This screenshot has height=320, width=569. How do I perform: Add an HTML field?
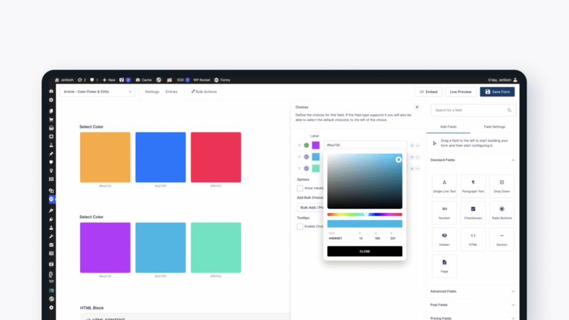[473, 239]
